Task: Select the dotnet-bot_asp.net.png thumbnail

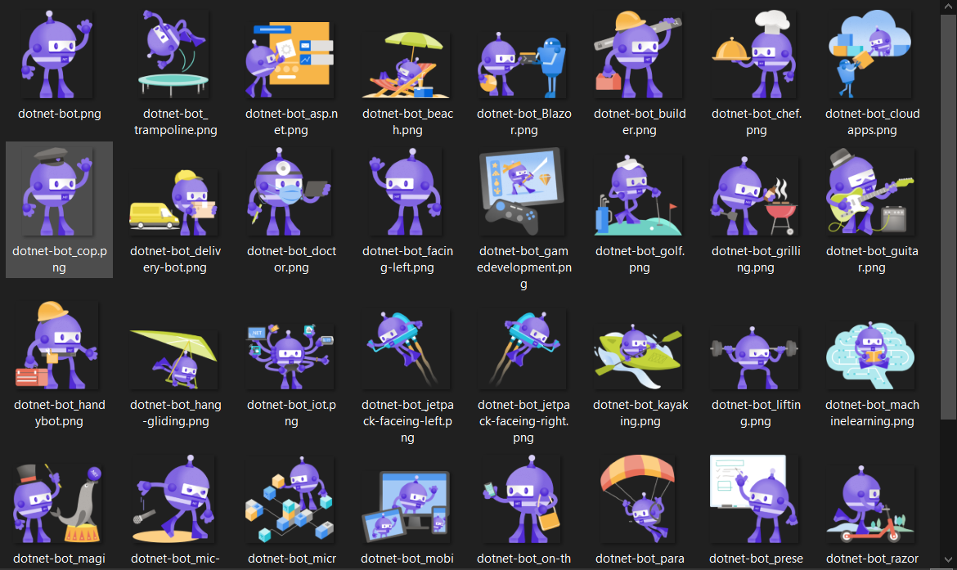Action: tap(290, 60)
